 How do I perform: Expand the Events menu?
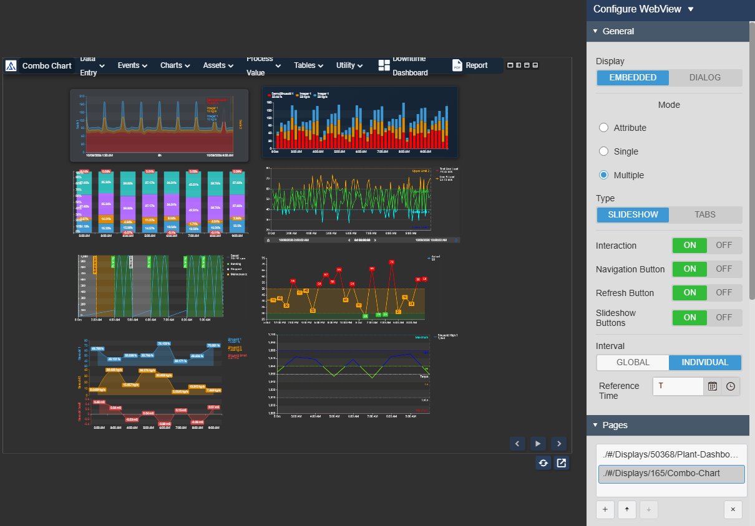tap(132, 65)
